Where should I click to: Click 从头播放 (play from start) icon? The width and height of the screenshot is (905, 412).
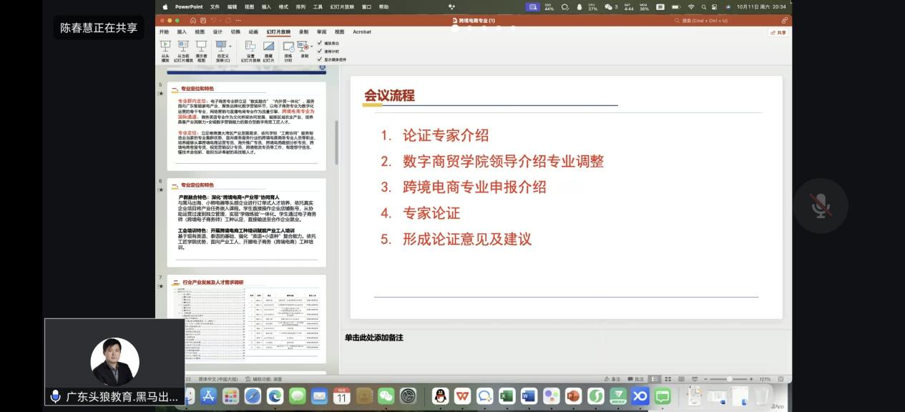pos(165,46)
